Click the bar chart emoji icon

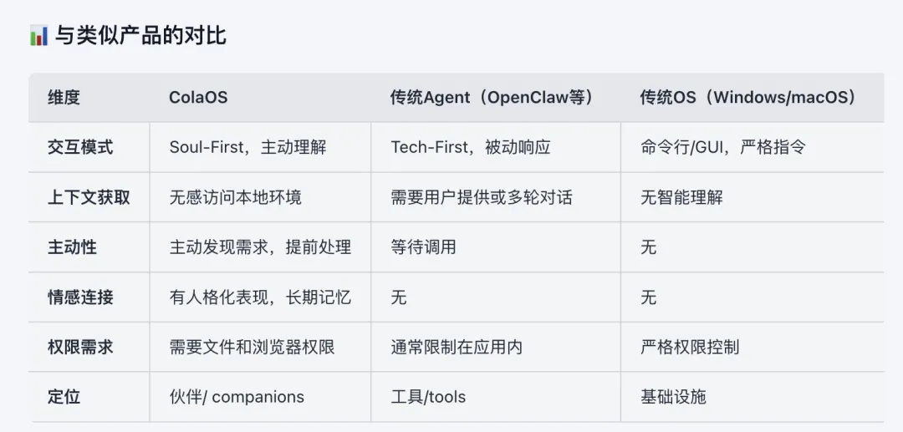tap(38, 36)
